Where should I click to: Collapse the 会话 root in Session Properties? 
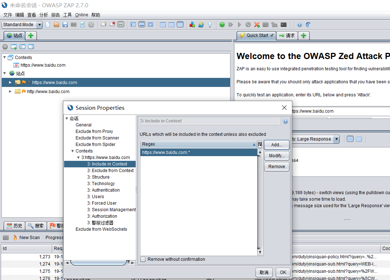click(x=67, y=118)
